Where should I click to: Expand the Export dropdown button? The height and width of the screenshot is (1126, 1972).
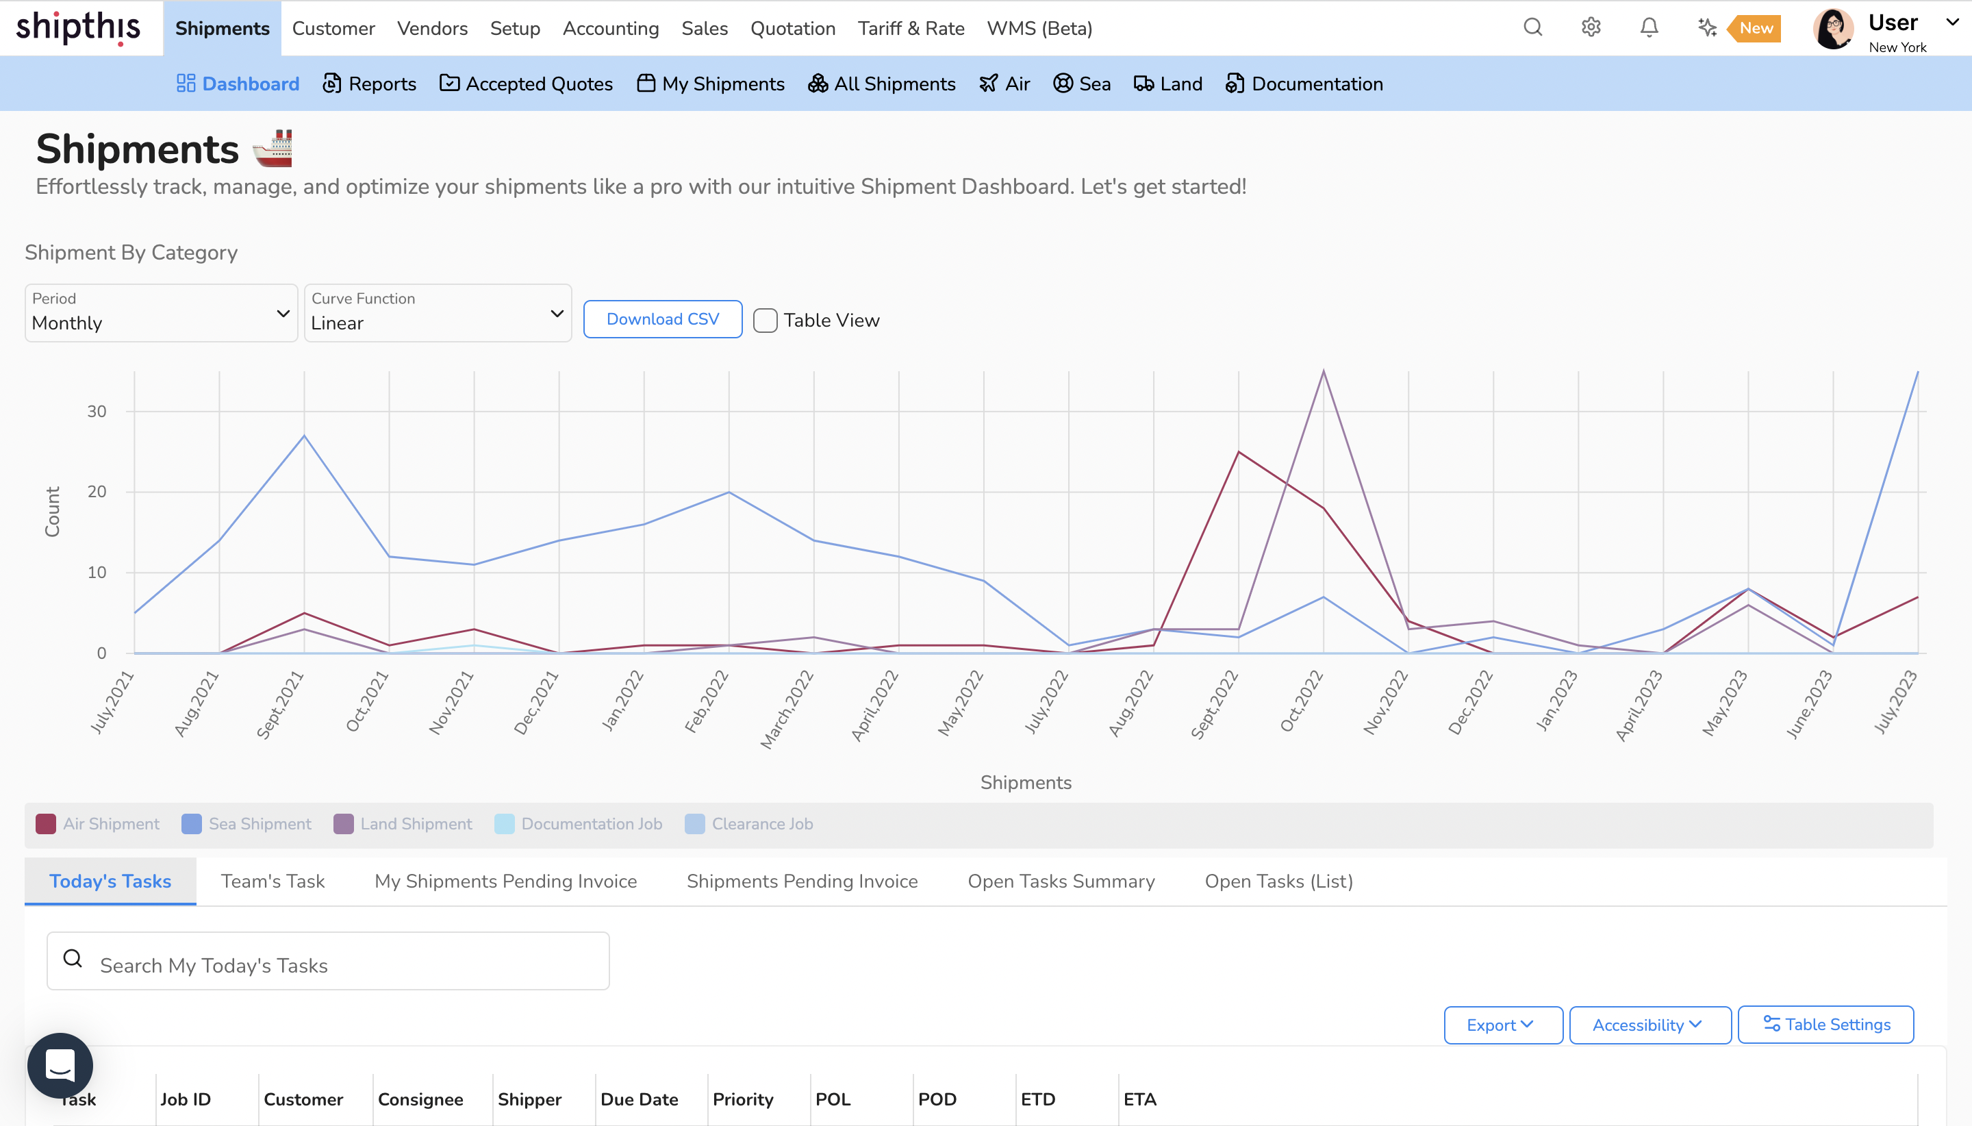click(1502, 1025)
